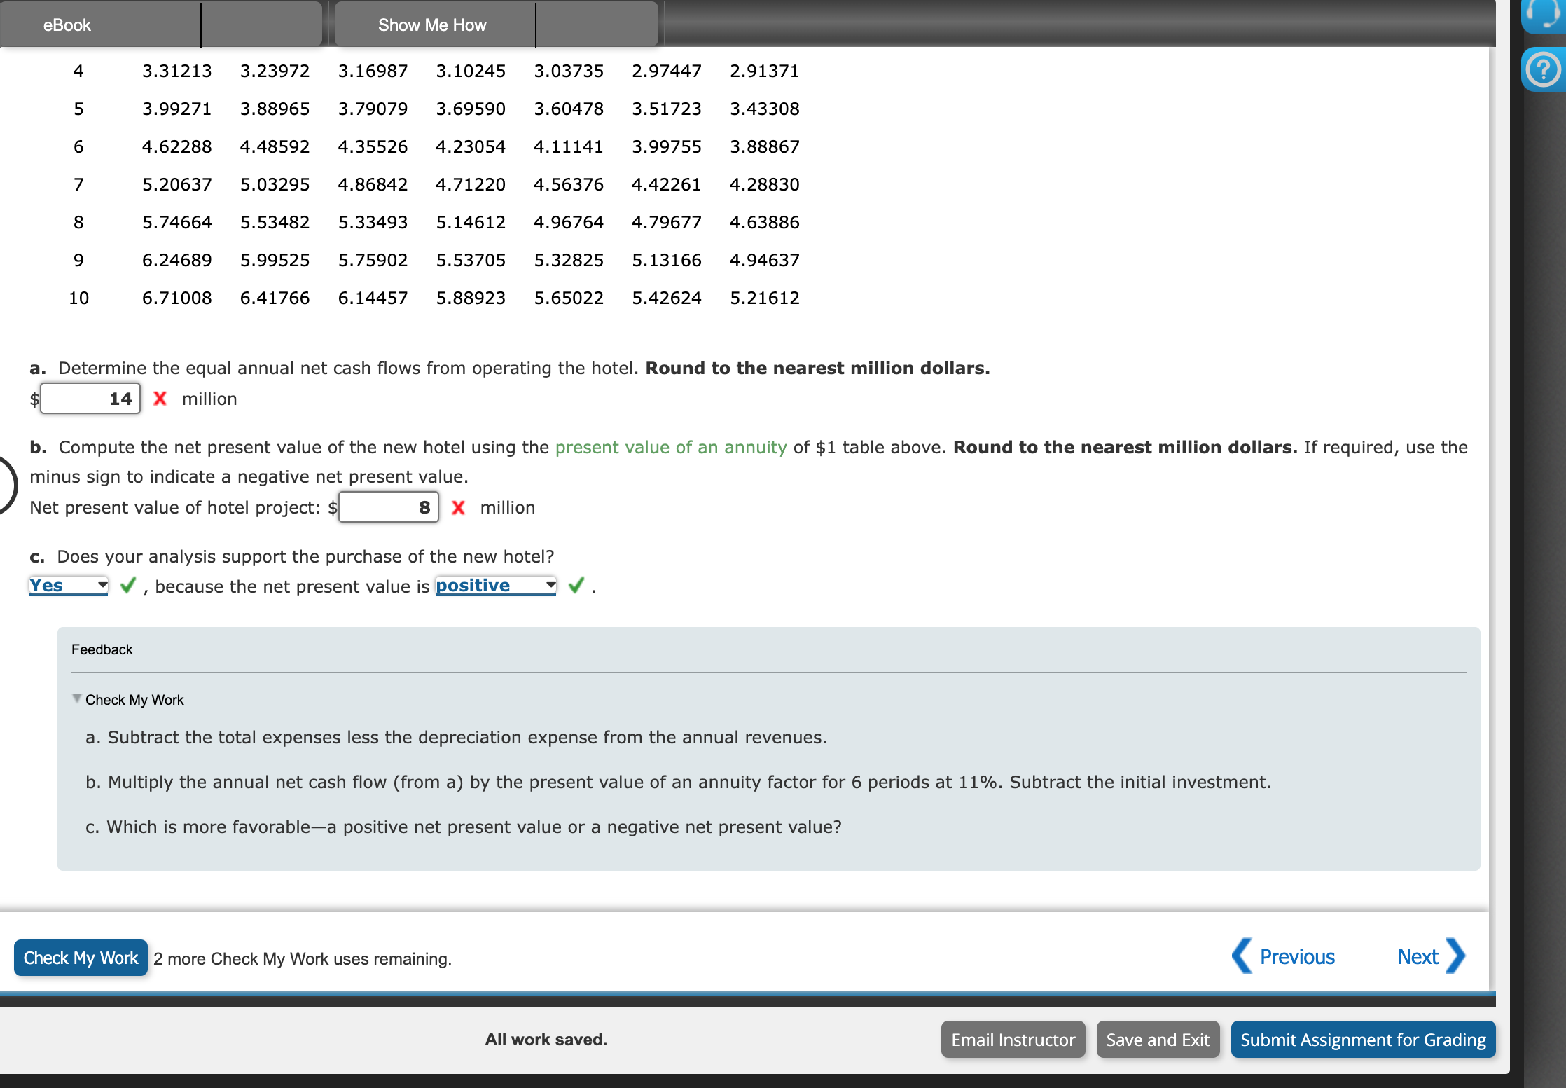
Task: Click the help question mark icon
Action: pyautogui.click(x=1543, y=69)
